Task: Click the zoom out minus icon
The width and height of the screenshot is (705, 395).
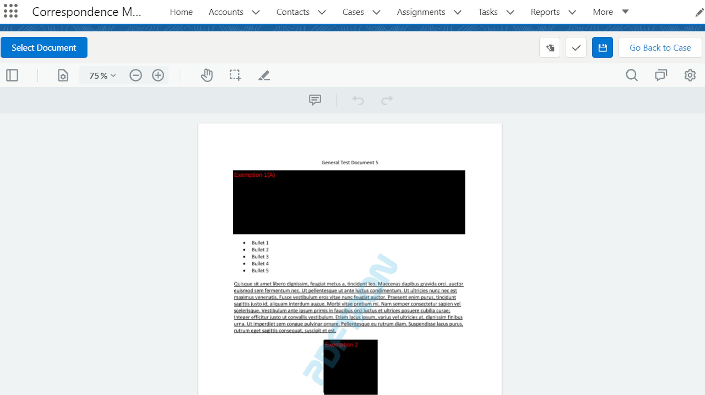Action: click(x=135, y=75)
